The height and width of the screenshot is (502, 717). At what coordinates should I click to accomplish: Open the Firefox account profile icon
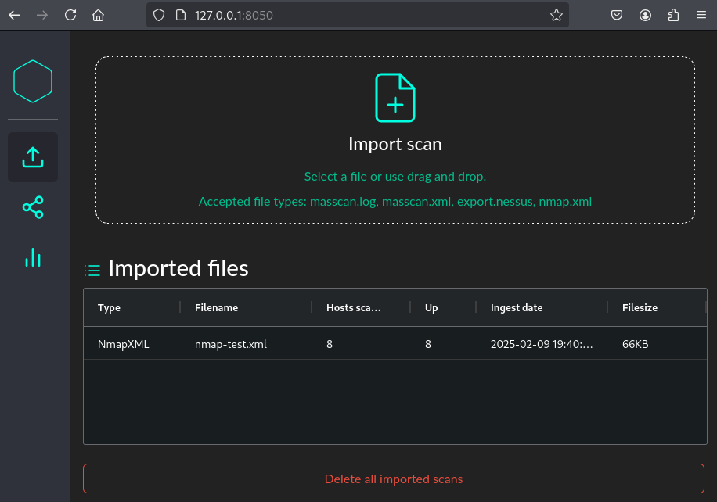pos(645,15)
